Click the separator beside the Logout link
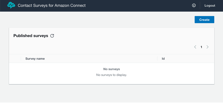Viewport: 223px width, 103px height. [200, 5]
